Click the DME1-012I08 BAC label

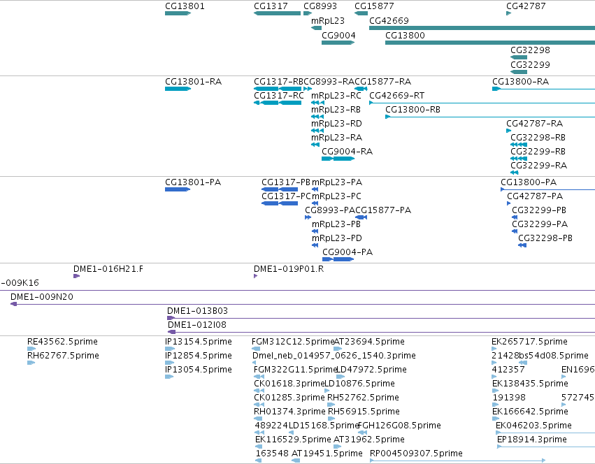197,325
